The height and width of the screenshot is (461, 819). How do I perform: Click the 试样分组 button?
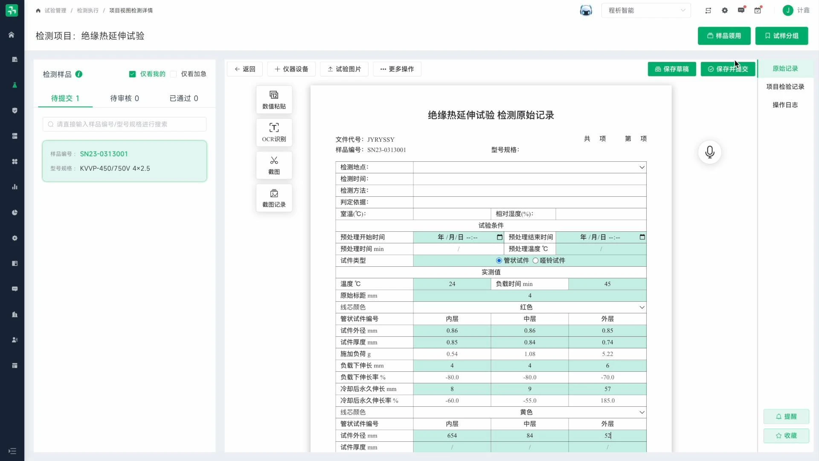click(781, 36)
